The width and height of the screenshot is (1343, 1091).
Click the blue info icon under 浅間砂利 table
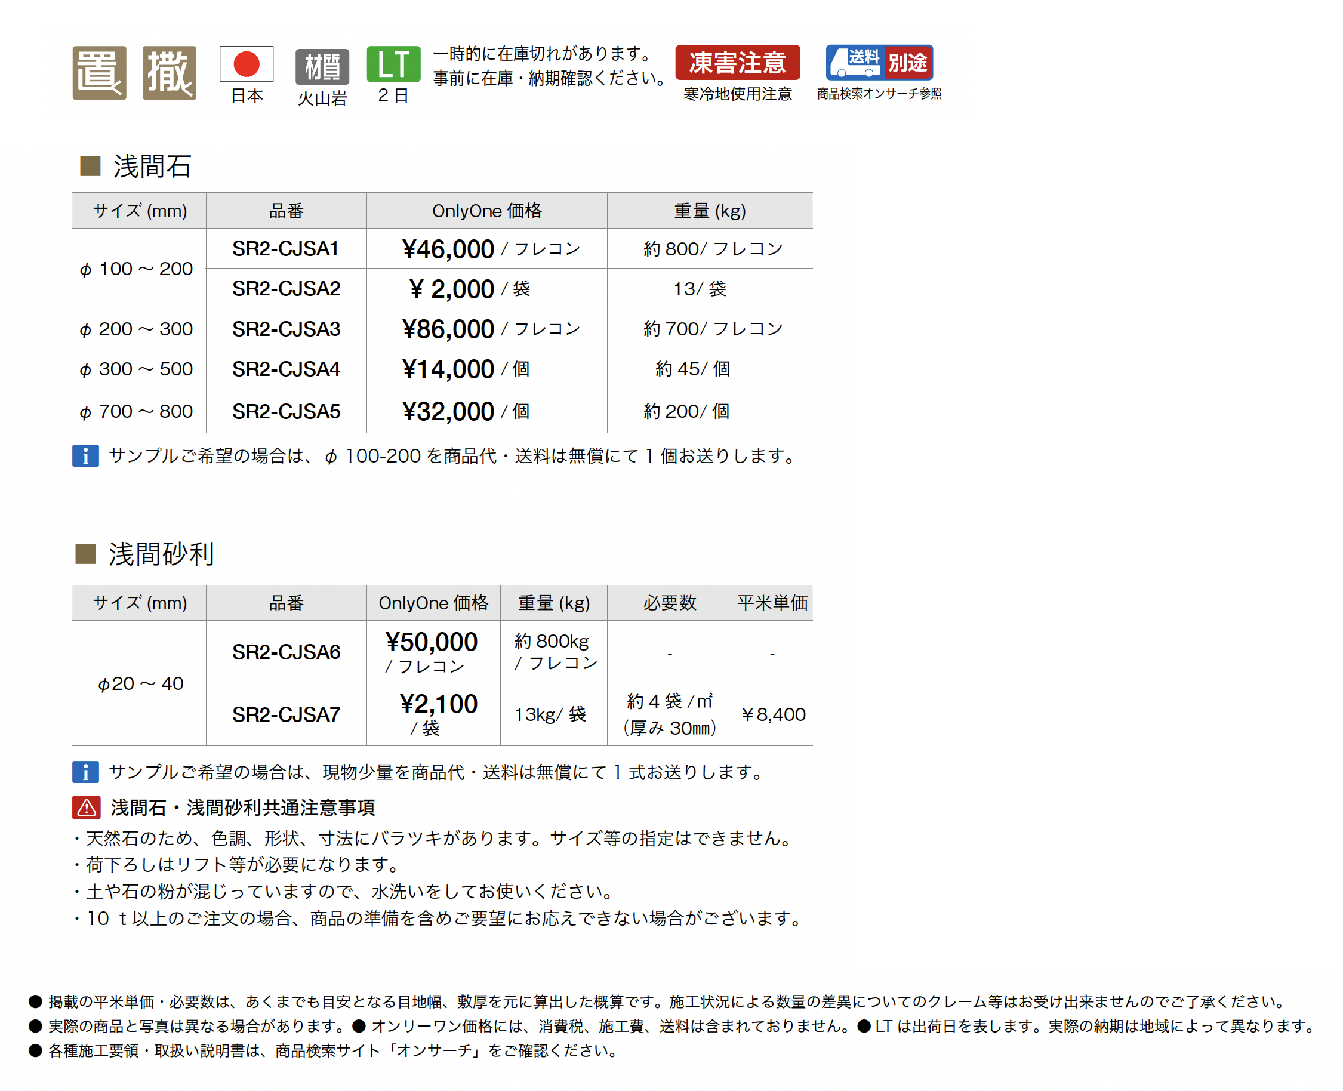(x=85, y=772)
